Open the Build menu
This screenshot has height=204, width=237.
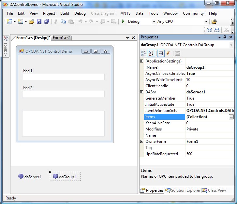coord(65,13)
